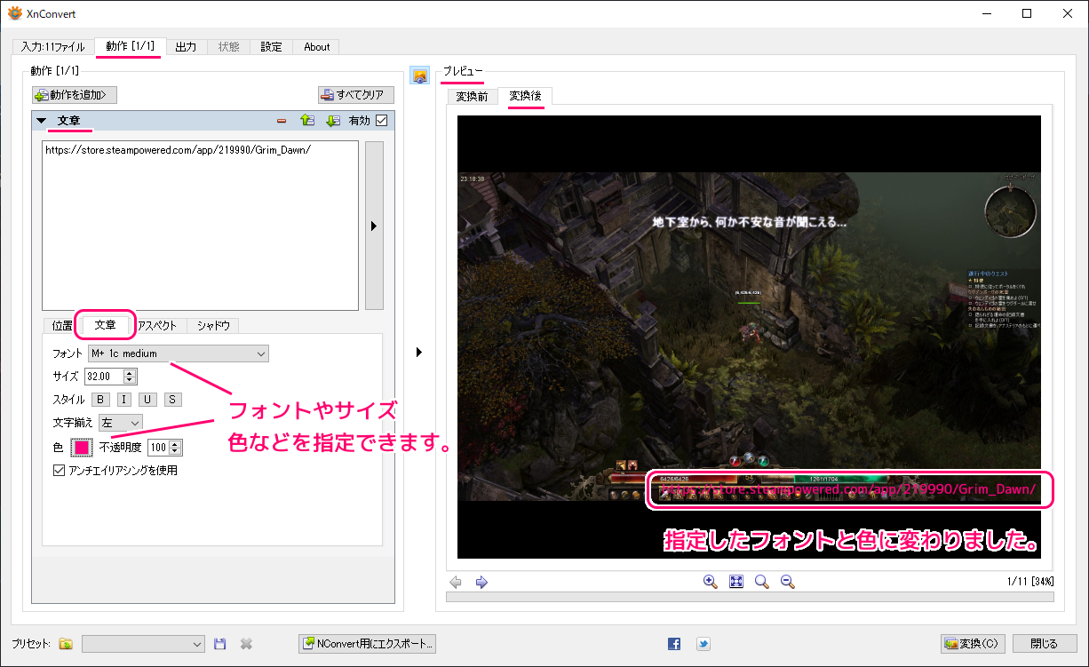Go to next preview image arrow

pos(481,583)
